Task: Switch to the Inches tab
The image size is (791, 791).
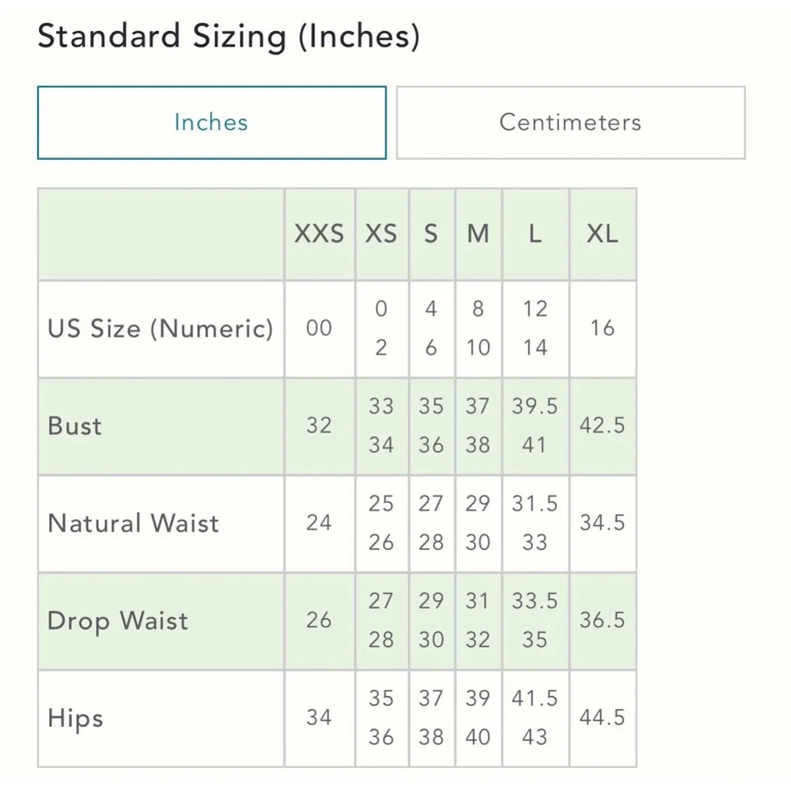Action: pos(211,123)
